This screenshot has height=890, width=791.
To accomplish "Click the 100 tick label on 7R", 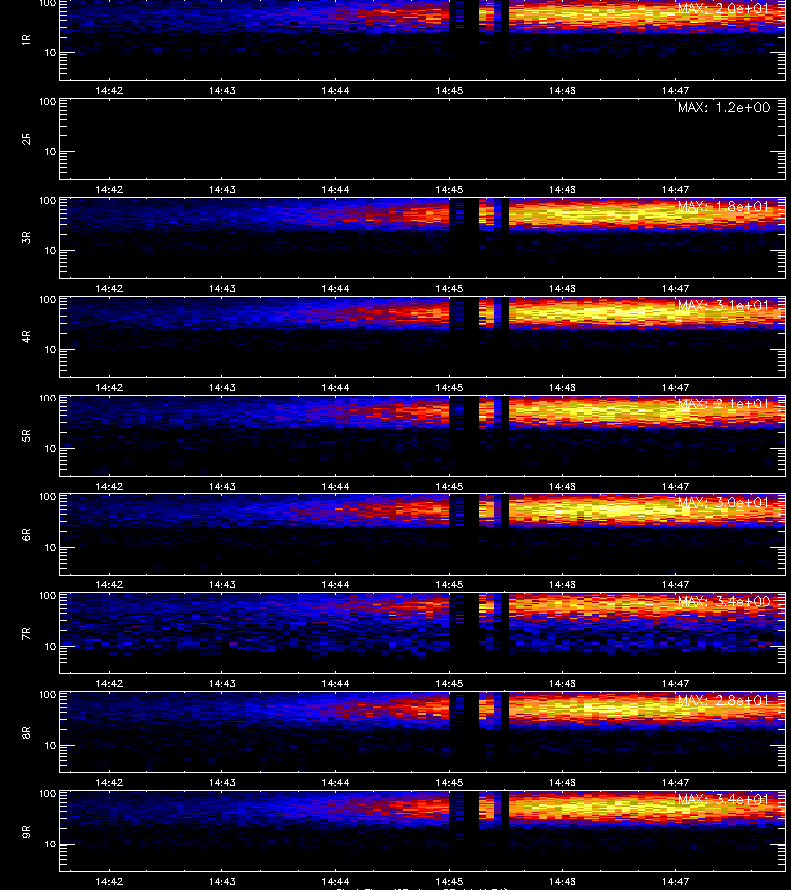I will (x=47, y=596).
